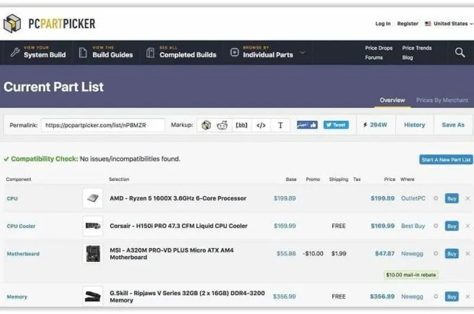Open G.Skill Ripjaws V Series product name
The width and height of the screenshot is (474, 314).
click(187, 296)
